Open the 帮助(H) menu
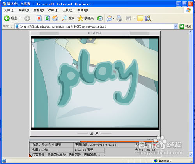 click(83, 10)
